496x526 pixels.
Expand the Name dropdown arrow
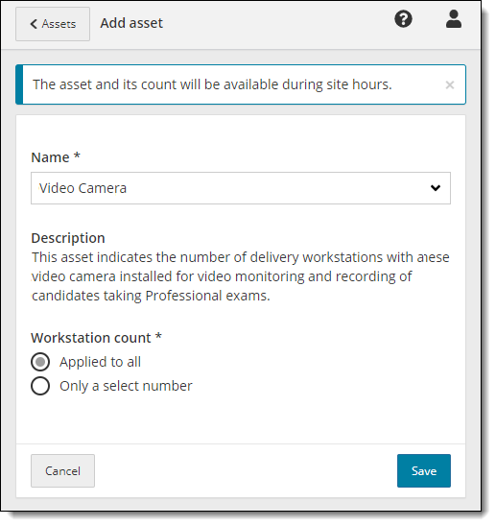click(x=436, y=188)
